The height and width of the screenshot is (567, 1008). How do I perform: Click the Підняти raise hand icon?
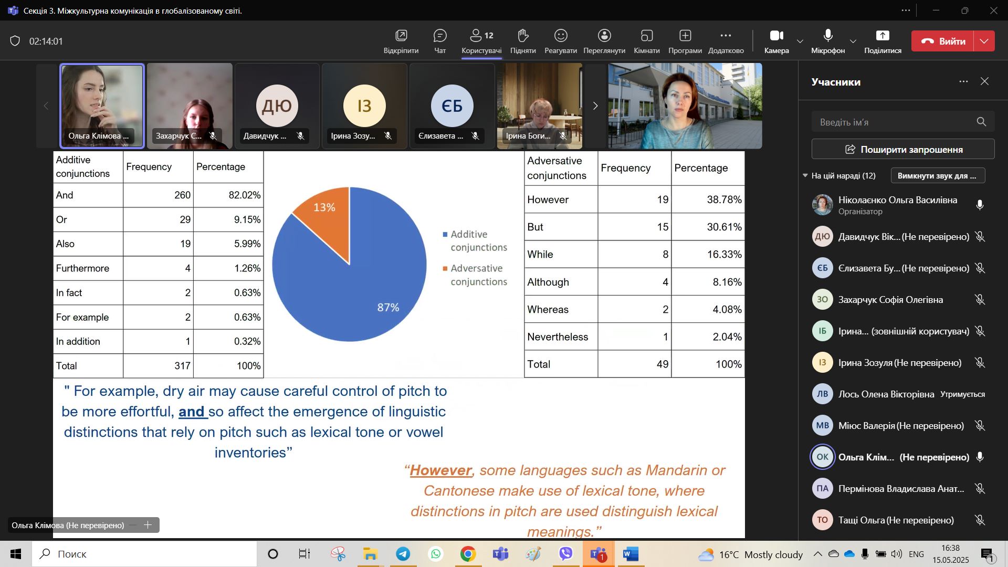(x=523, y=36)
